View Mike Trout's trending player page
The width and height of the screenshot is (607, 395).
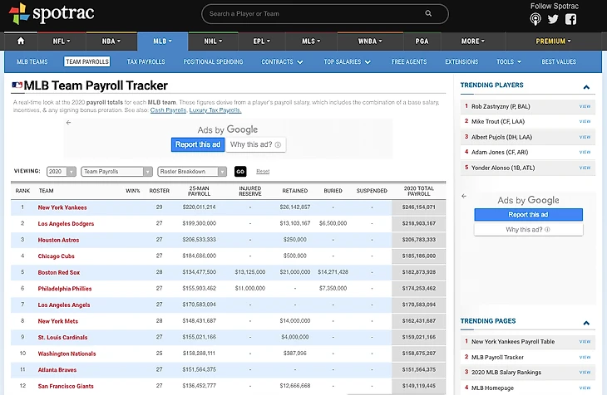[585, 122]
